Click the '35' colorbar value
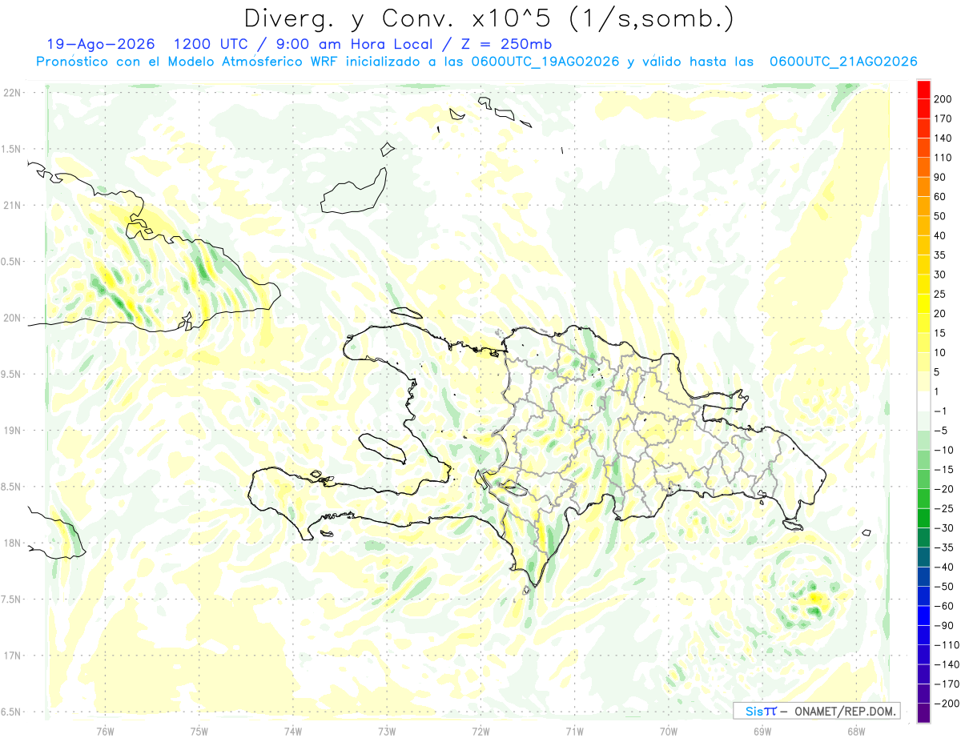Image resolution: width=961 pixels, height=742 pixels. (x=940, y=255)
